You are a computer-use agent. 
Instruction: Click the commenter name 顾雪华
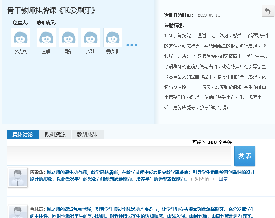pos(36,172)
